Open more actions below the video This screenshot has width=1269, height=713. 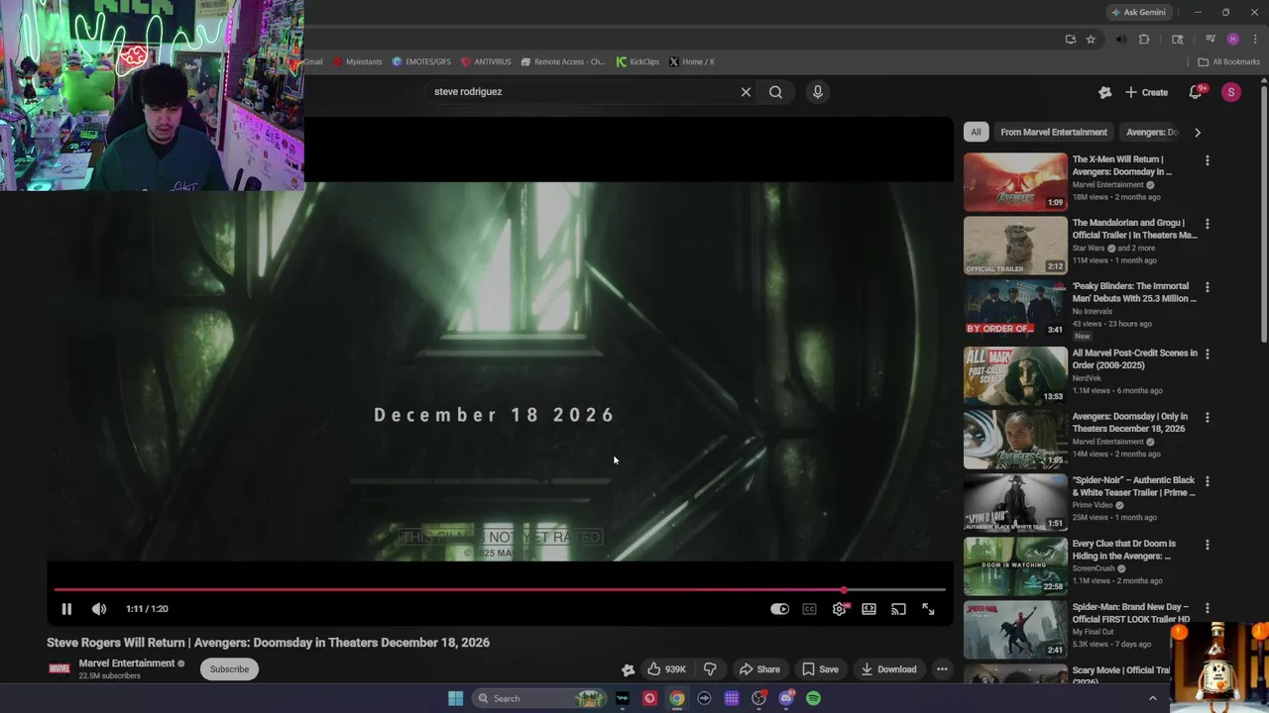tap(942, 669)
